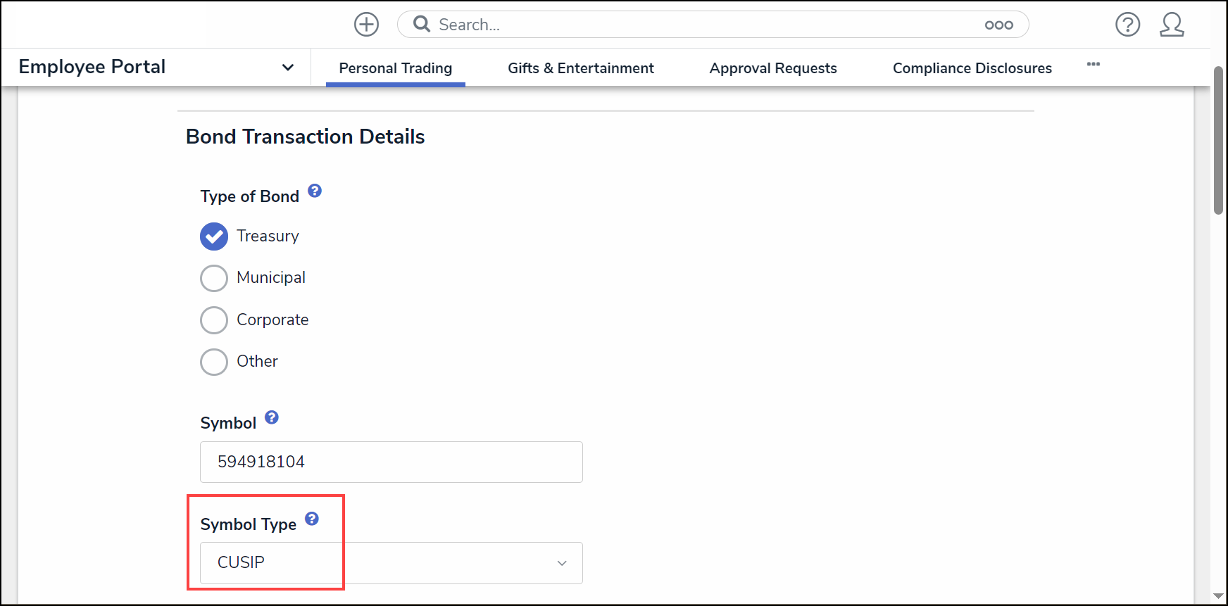Screen dimensions: 1228x606
Task: Show help tooltip for Symbol Type
Action: point(312,519)
